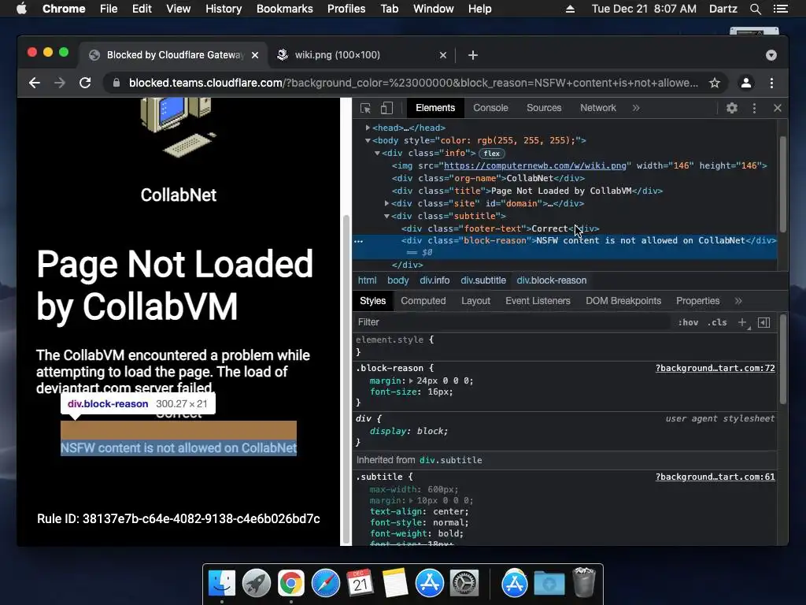Open DevTools three-dot customize menu
Viewport: 806px width, 605px height.
pos(754,108)
